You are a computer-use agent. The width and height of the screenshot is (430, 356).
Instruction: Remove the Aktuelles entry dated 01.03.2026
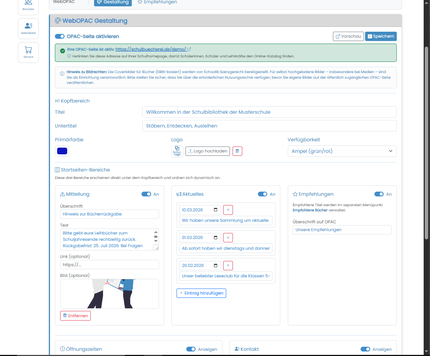(x=228, y=237)
